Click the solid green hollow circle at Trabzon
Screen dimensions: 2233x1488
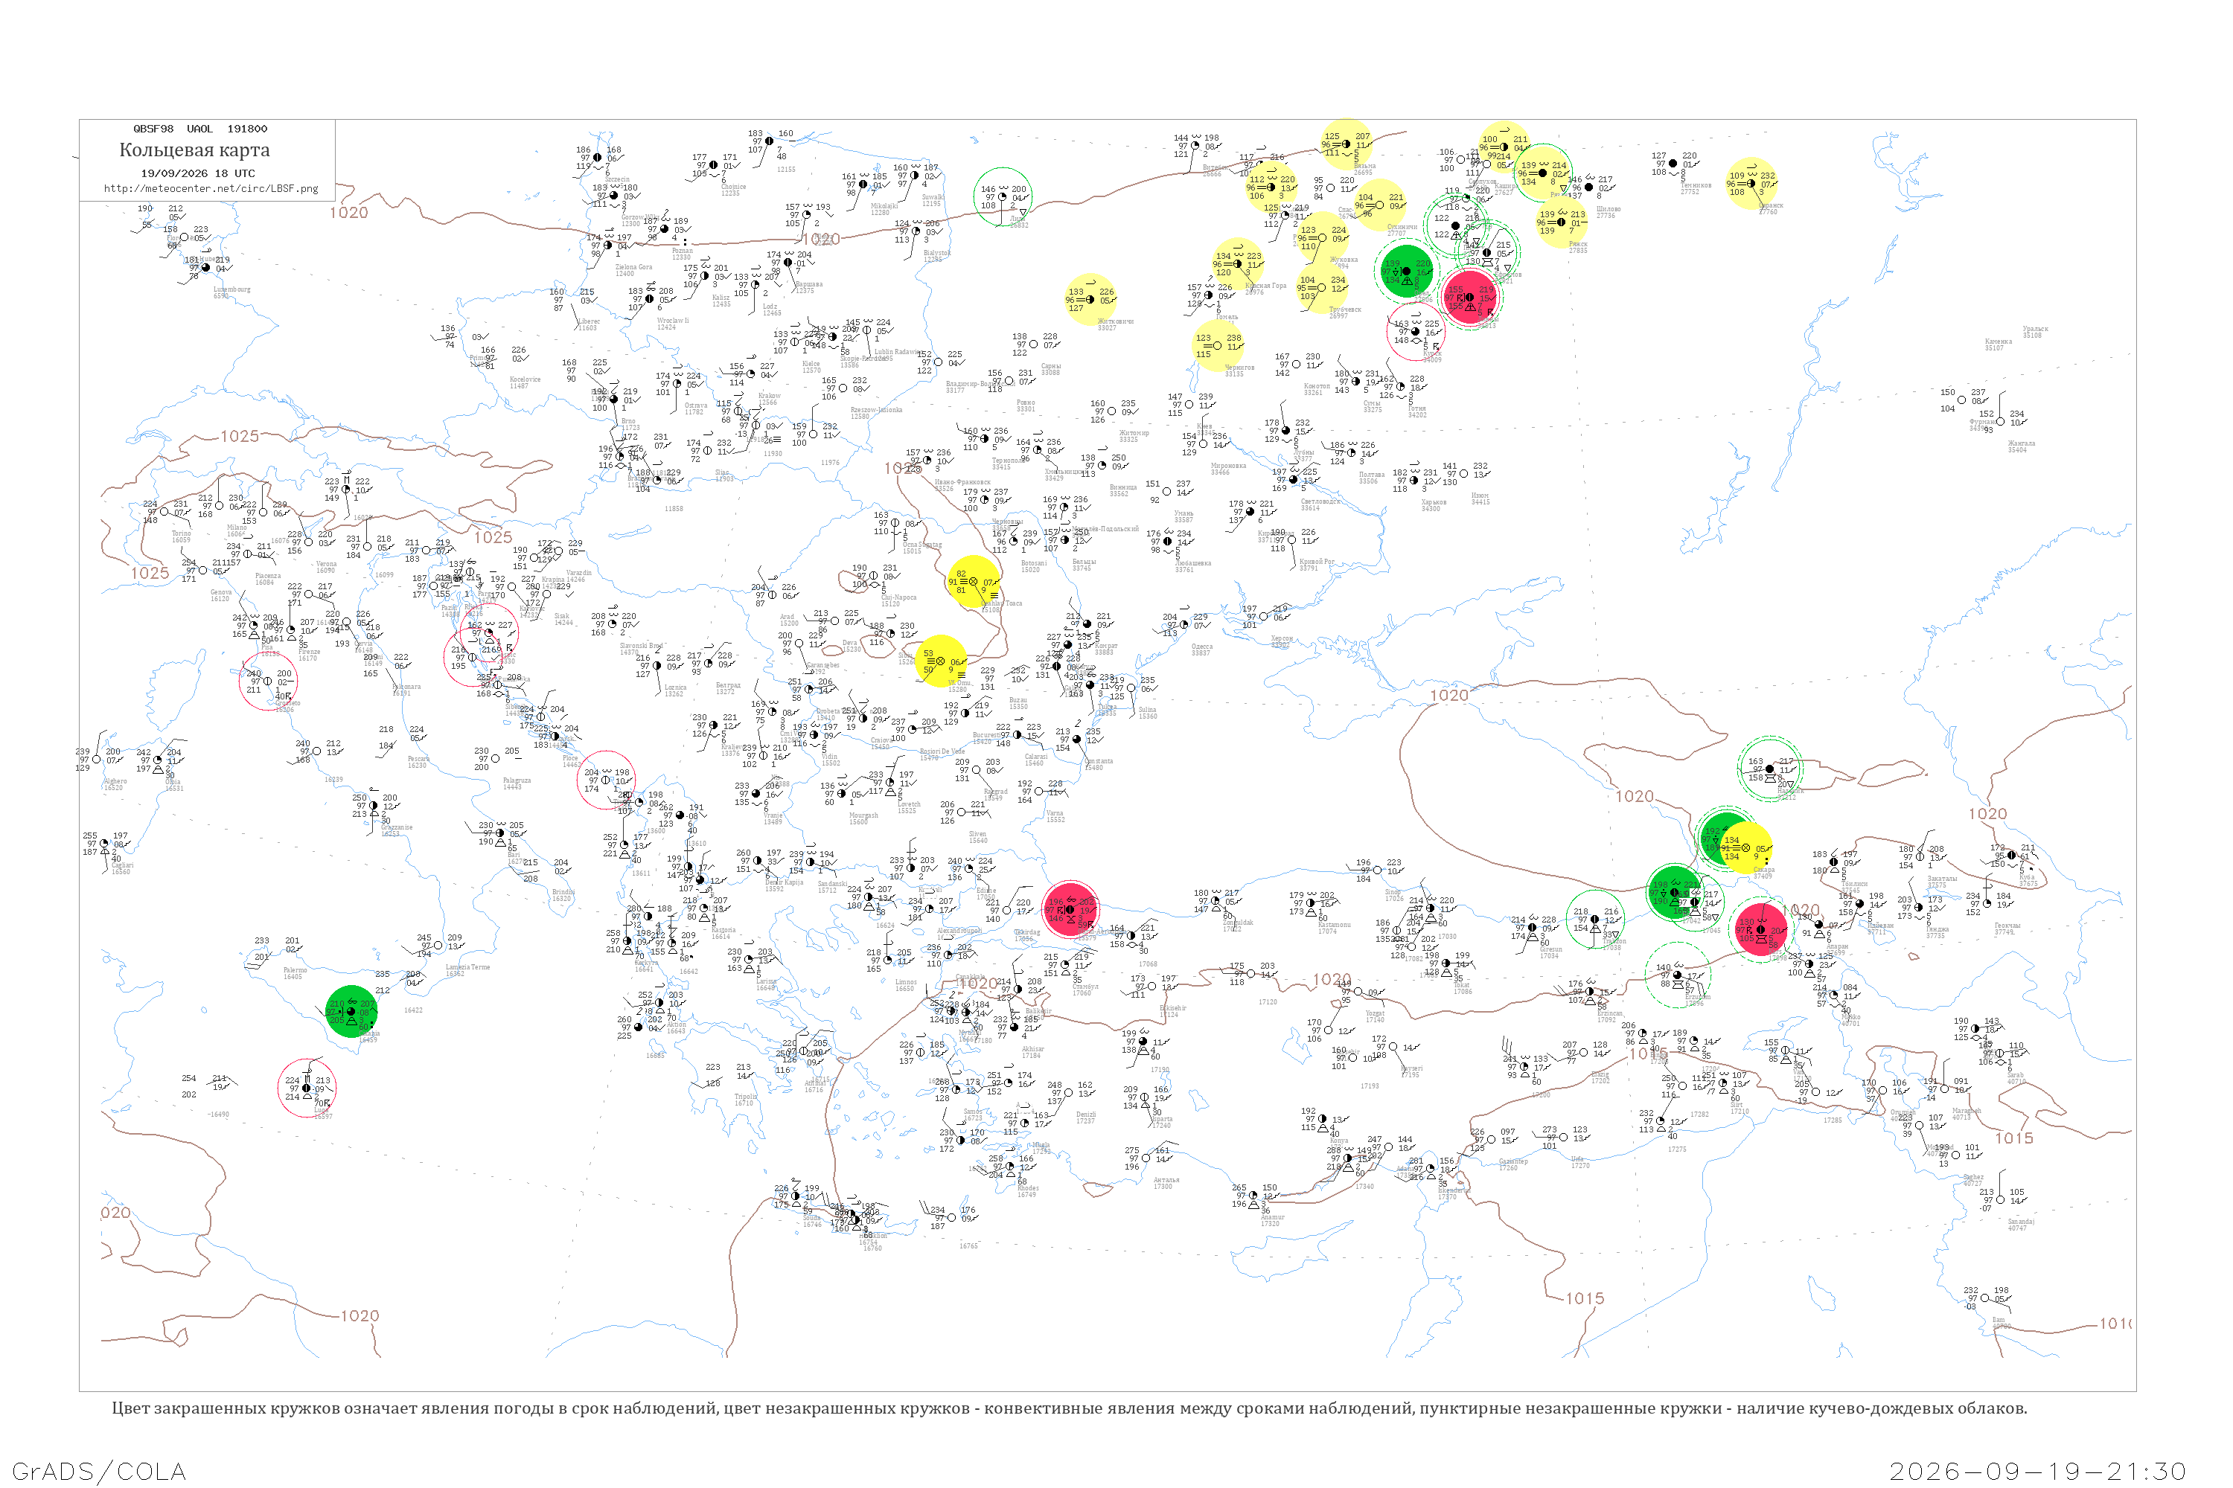click(1595, 917)
